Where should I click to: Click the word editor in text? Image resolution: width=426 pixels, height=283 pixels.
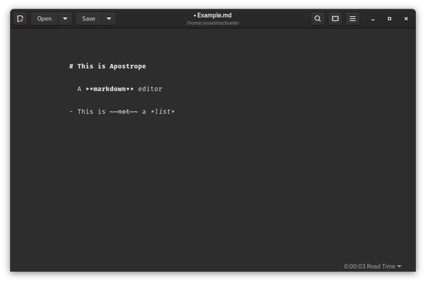[x=150, y=89]
